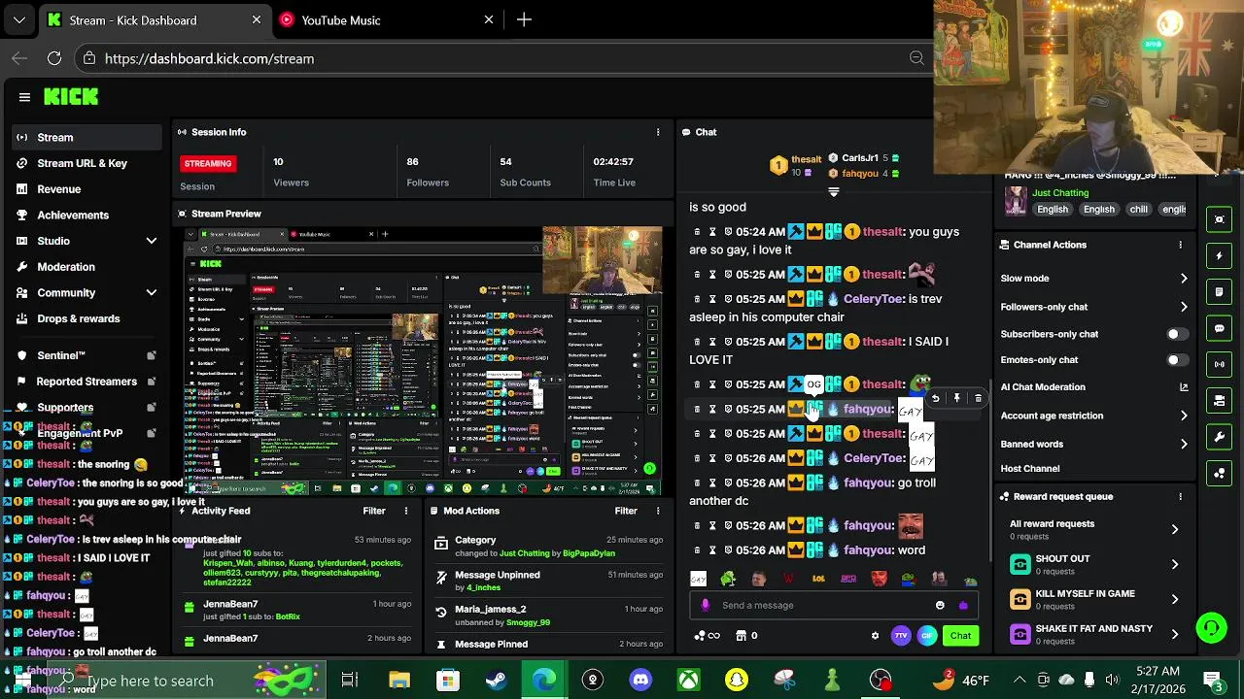1244x699 pixels.
Task: Go to the Revenue section
Action: point(58,189)
